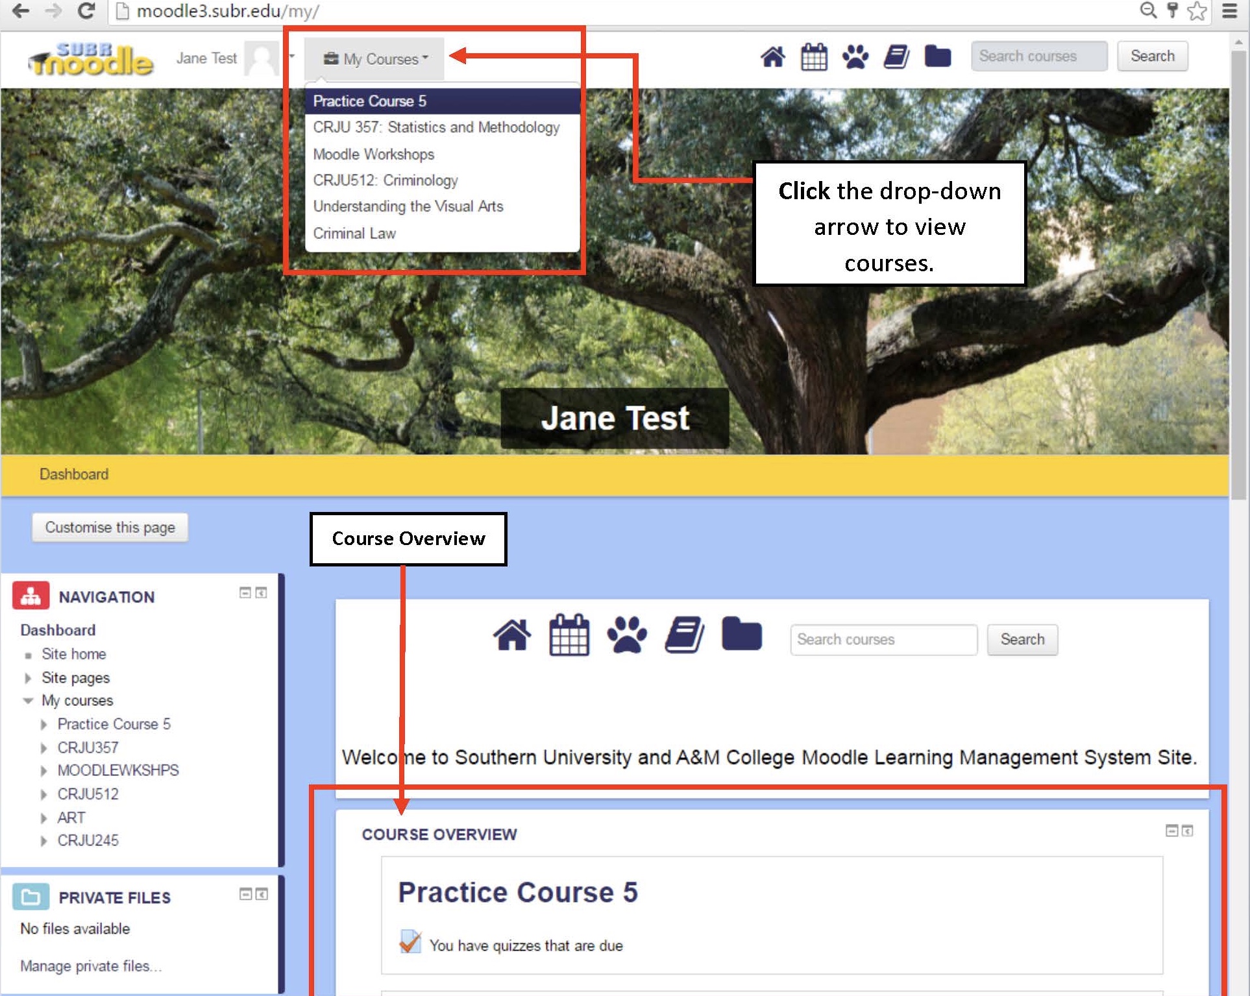
Task: Click the book icon in top header
Action: (896, 57)
